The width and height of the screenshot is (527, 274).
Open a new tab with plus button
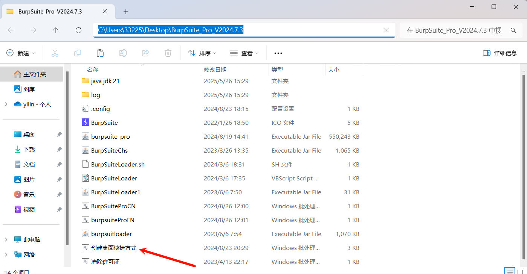(x=126, y=12)
